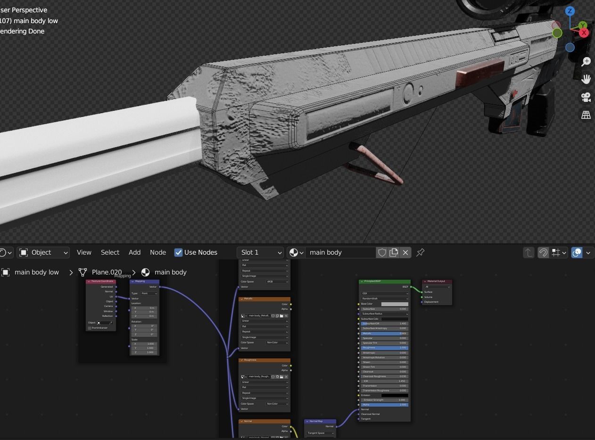The image size is (595, 440).
Task: Toggle the snap magnet icon in node editor
Action: click(x=543, y=252)
